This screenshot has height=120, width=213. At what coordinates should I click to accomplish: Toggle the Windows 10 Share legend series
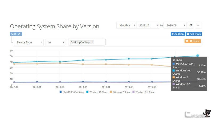click(97, 92)
